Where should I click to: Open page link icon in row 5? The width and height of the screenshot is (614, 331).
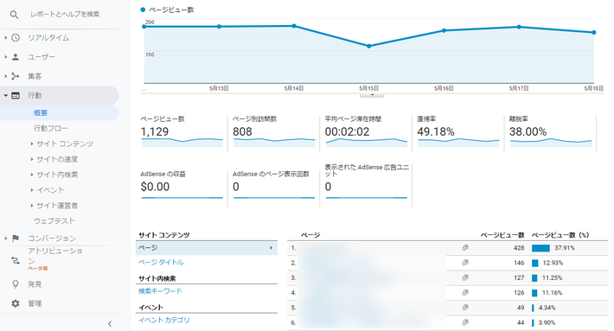[465, 308]
